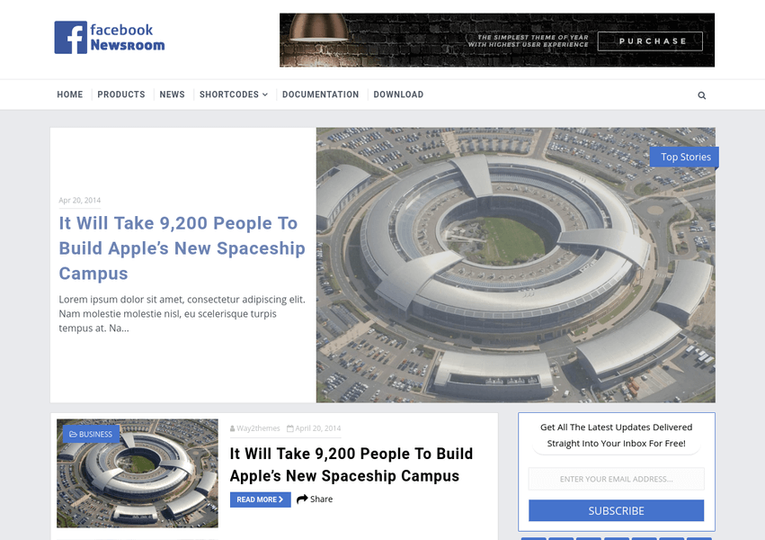
Task: Click the email address input field
Action: tap(616, 479)
